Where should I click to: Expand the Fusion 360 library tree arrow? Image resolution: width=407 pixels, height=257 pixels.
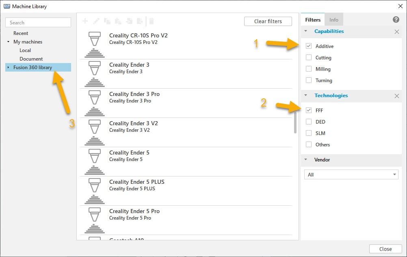pos(8,68)
